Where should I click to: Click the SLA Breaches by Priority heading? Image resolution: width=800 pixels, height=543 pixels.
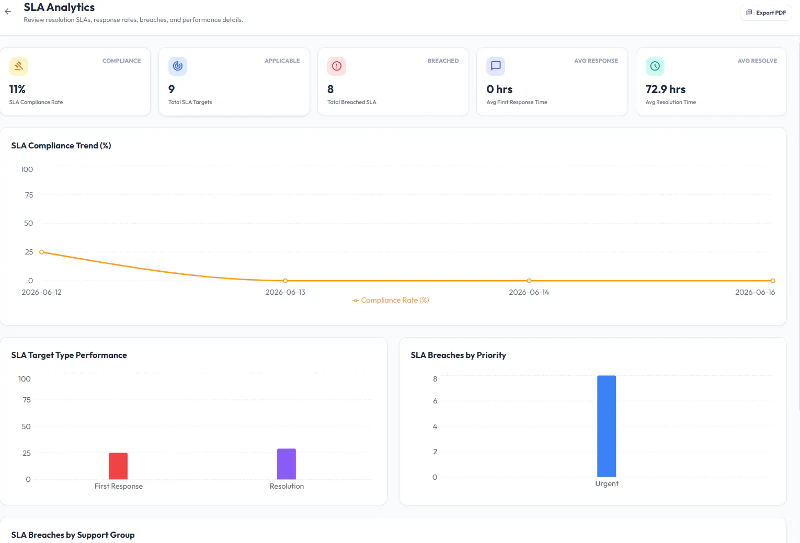point(459,355)
